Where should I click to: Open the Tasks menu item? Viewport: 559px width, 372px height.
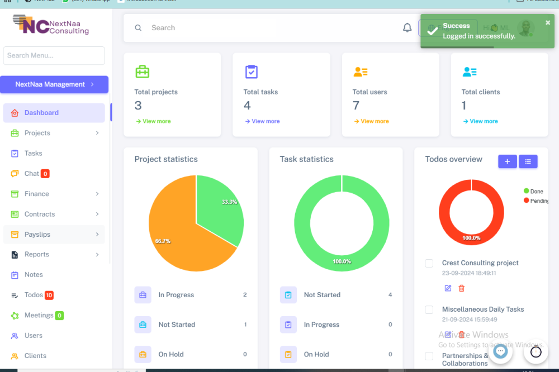tap(54, 154)
